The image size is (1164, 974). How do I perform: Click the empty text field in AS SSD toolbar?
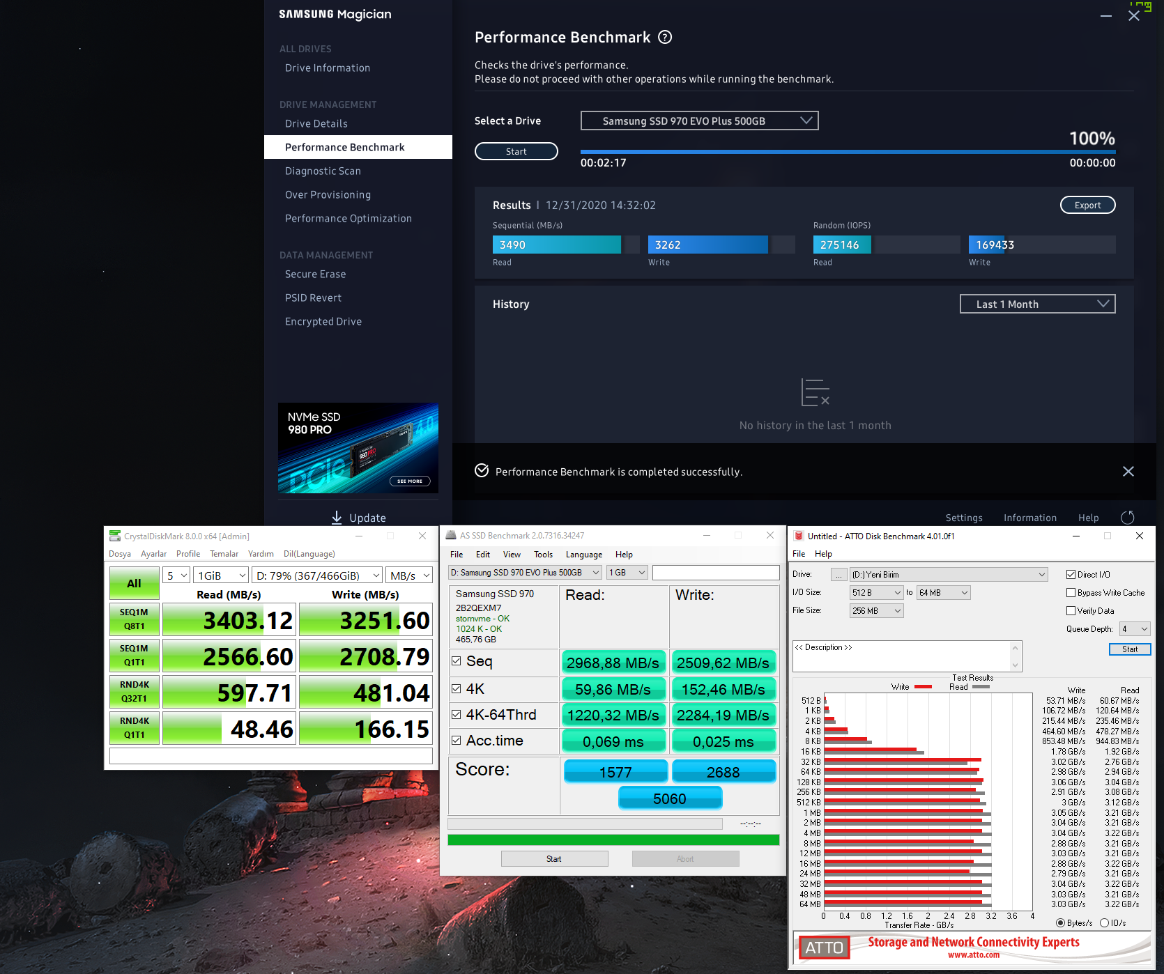716,572
